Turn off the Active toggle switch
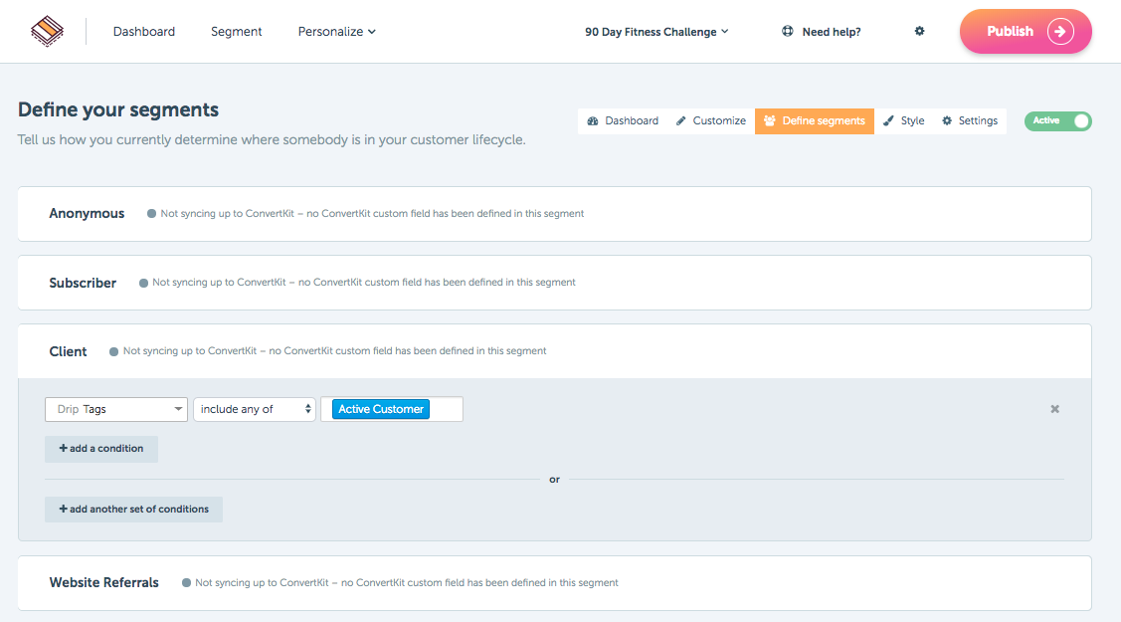 coord(1058,120)
